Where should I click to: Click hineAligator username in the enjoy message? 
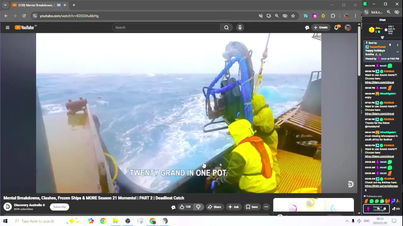click(388, 94)
